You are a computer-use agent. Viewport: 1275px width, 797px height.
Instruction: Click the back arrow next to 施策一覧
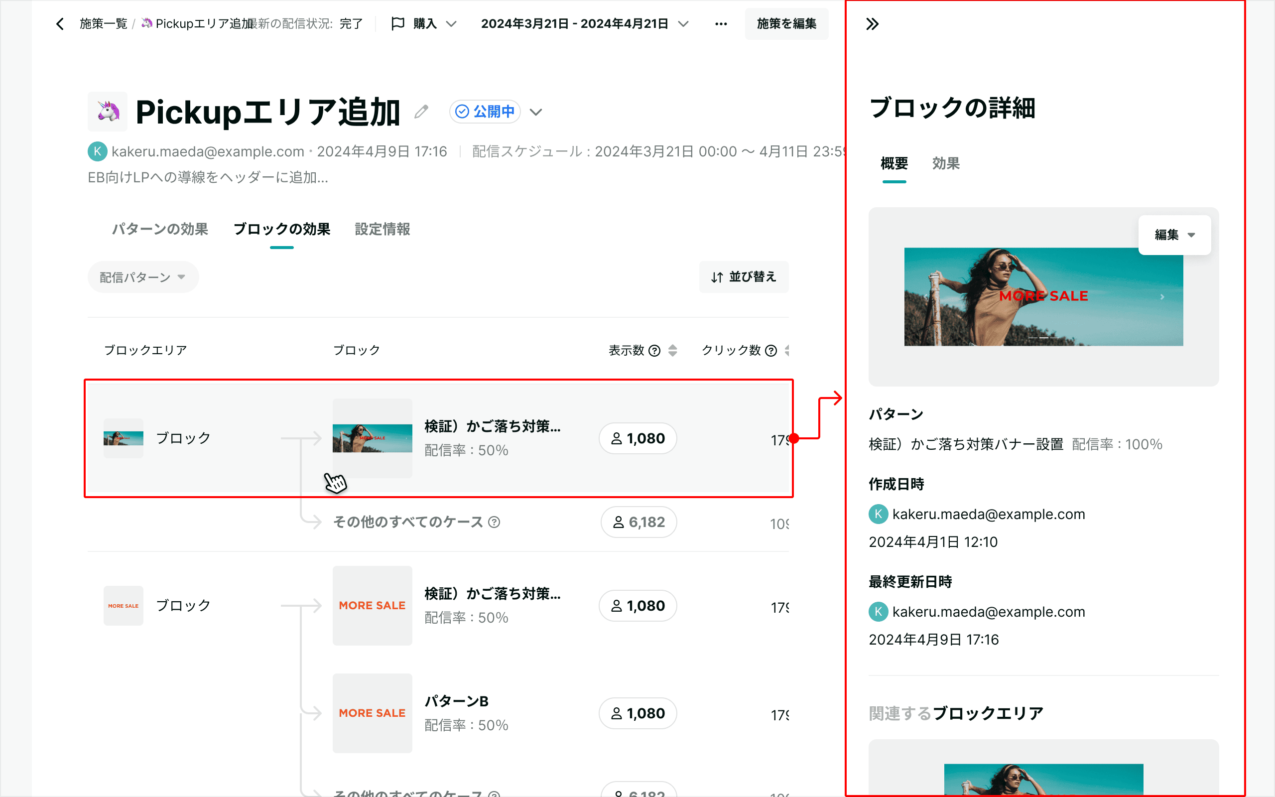click(x=60, y=24)
